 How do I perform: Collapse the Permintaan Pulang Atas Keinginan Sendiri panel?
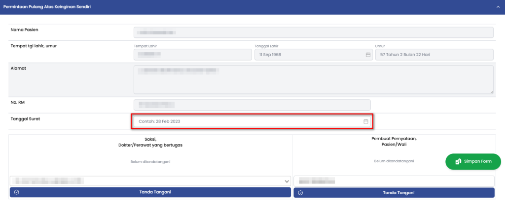pos(498,7)
